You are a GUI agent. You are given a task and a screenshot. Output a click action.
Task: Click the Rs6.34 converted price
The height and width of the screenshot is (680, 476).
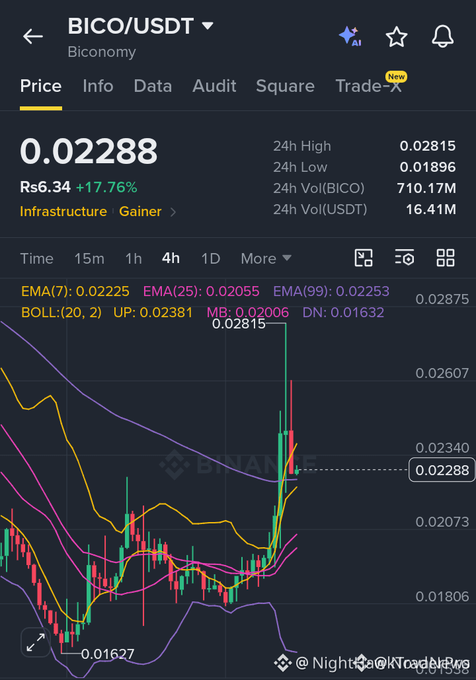point(45,188)
